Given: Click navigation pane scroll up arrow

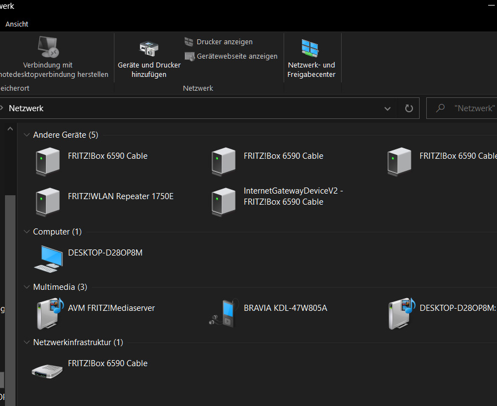Looking at the screenshot, I should pyautogui.click(x=10, y=129).
